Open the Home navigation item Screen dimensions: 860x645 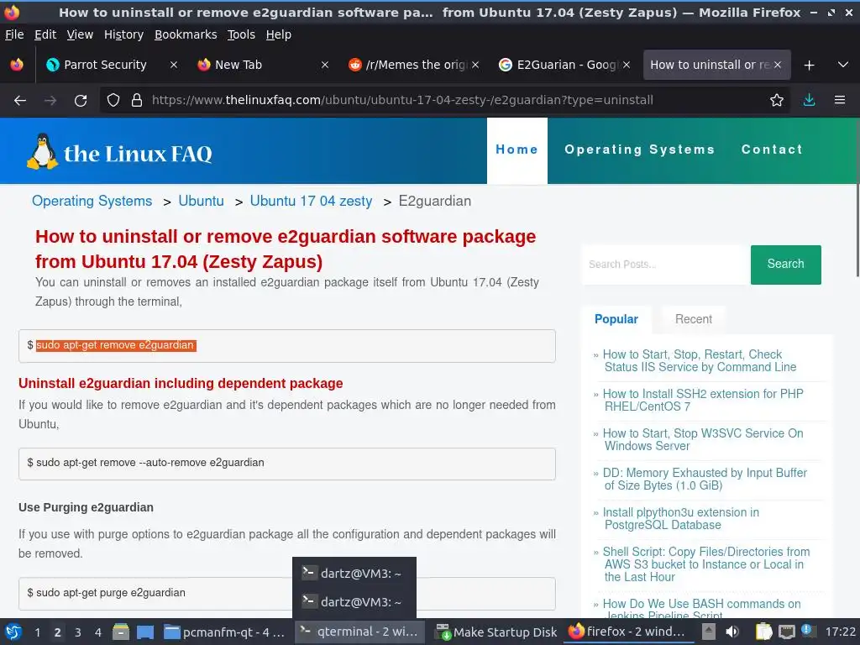(517, 149)
